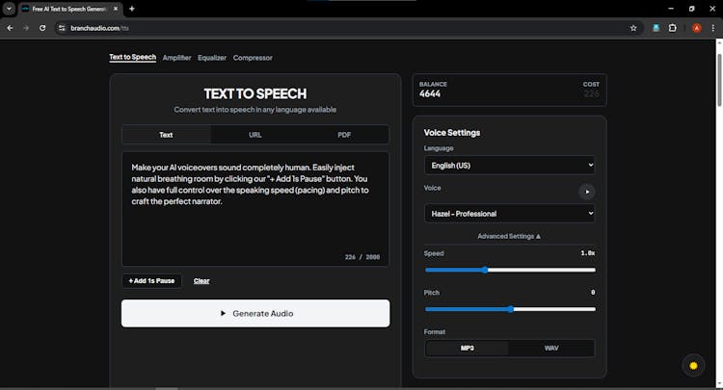Image resolution: width=723 pixels, height=390 pixels.
Task: Switch output format to WAV
Action: click(551, 348)
